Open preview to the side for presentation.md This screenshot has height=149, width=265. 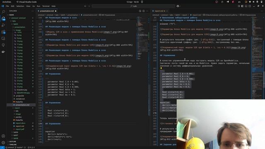pos(140,11)
